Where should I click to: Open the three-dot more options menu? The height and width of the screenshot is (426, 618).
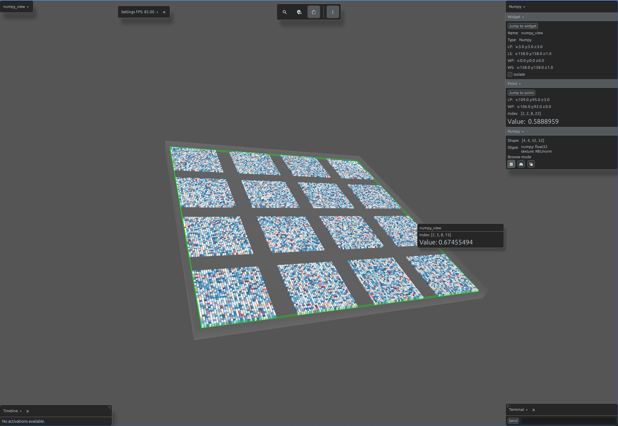333,12
